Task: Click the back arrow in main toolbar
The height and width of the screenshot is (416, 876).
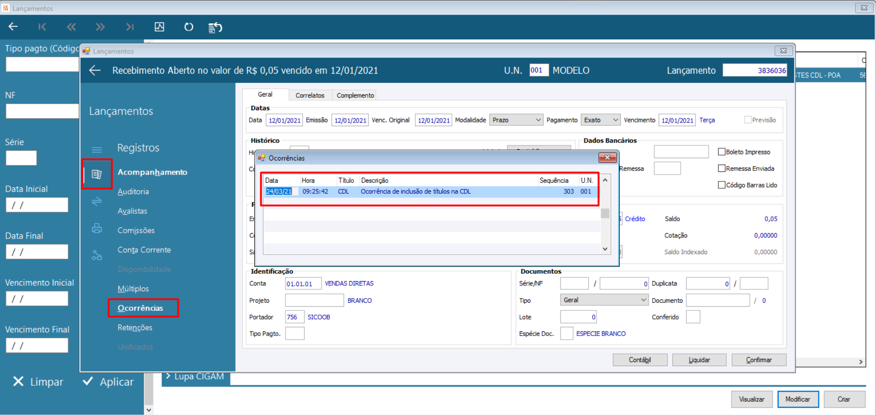Action: (x=13, y=27)
